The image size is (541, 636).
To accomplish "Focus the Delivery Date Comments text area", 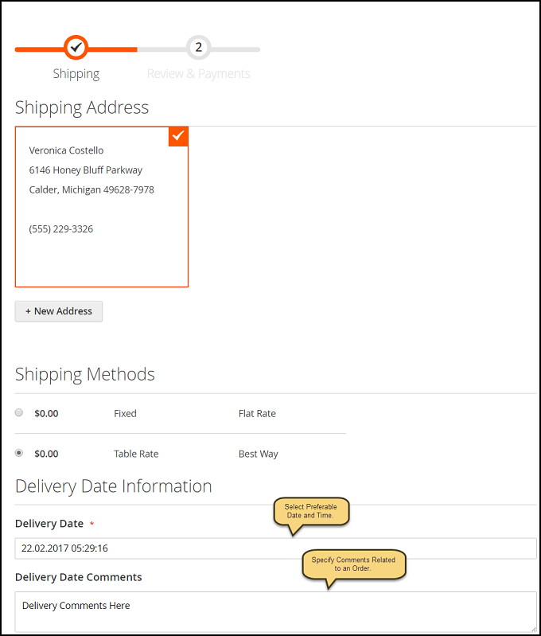I will click(x=276, y=611).
